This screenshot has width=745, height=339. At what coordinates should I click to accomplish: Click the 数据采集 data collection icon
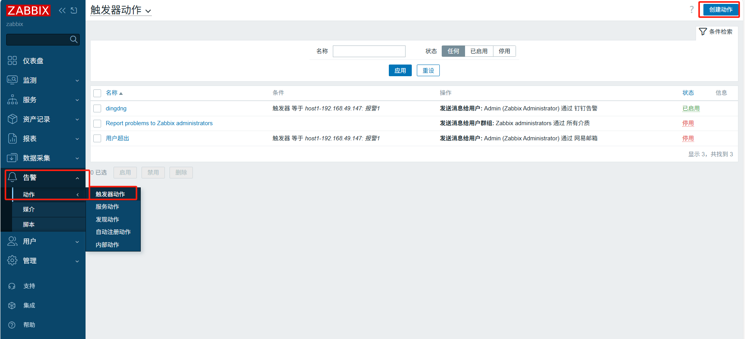coord(12,157)
